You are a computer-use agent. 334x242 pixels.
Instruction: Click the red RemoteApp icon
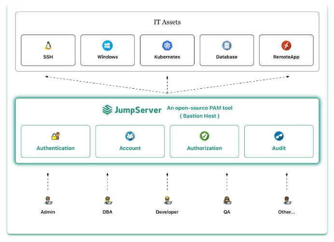tap(286, 45)
